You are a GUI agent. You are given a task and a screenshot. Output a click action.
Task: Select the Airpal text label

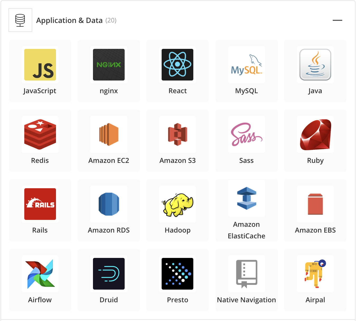[315, 300]
